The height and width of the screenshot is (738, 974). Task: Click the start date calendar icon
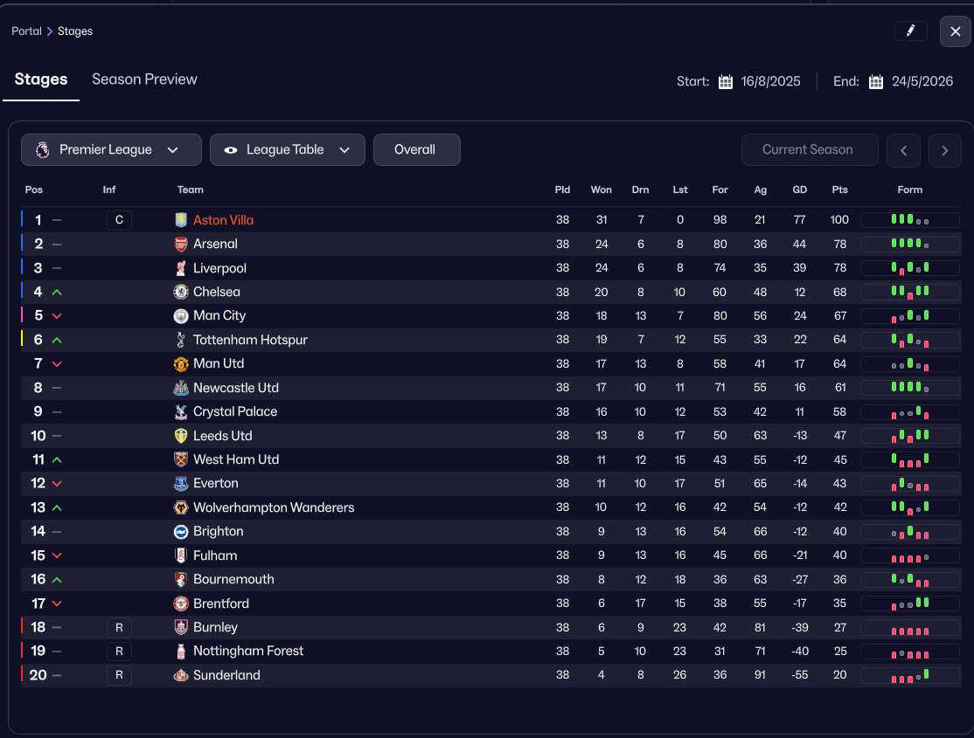click(726, 82)
